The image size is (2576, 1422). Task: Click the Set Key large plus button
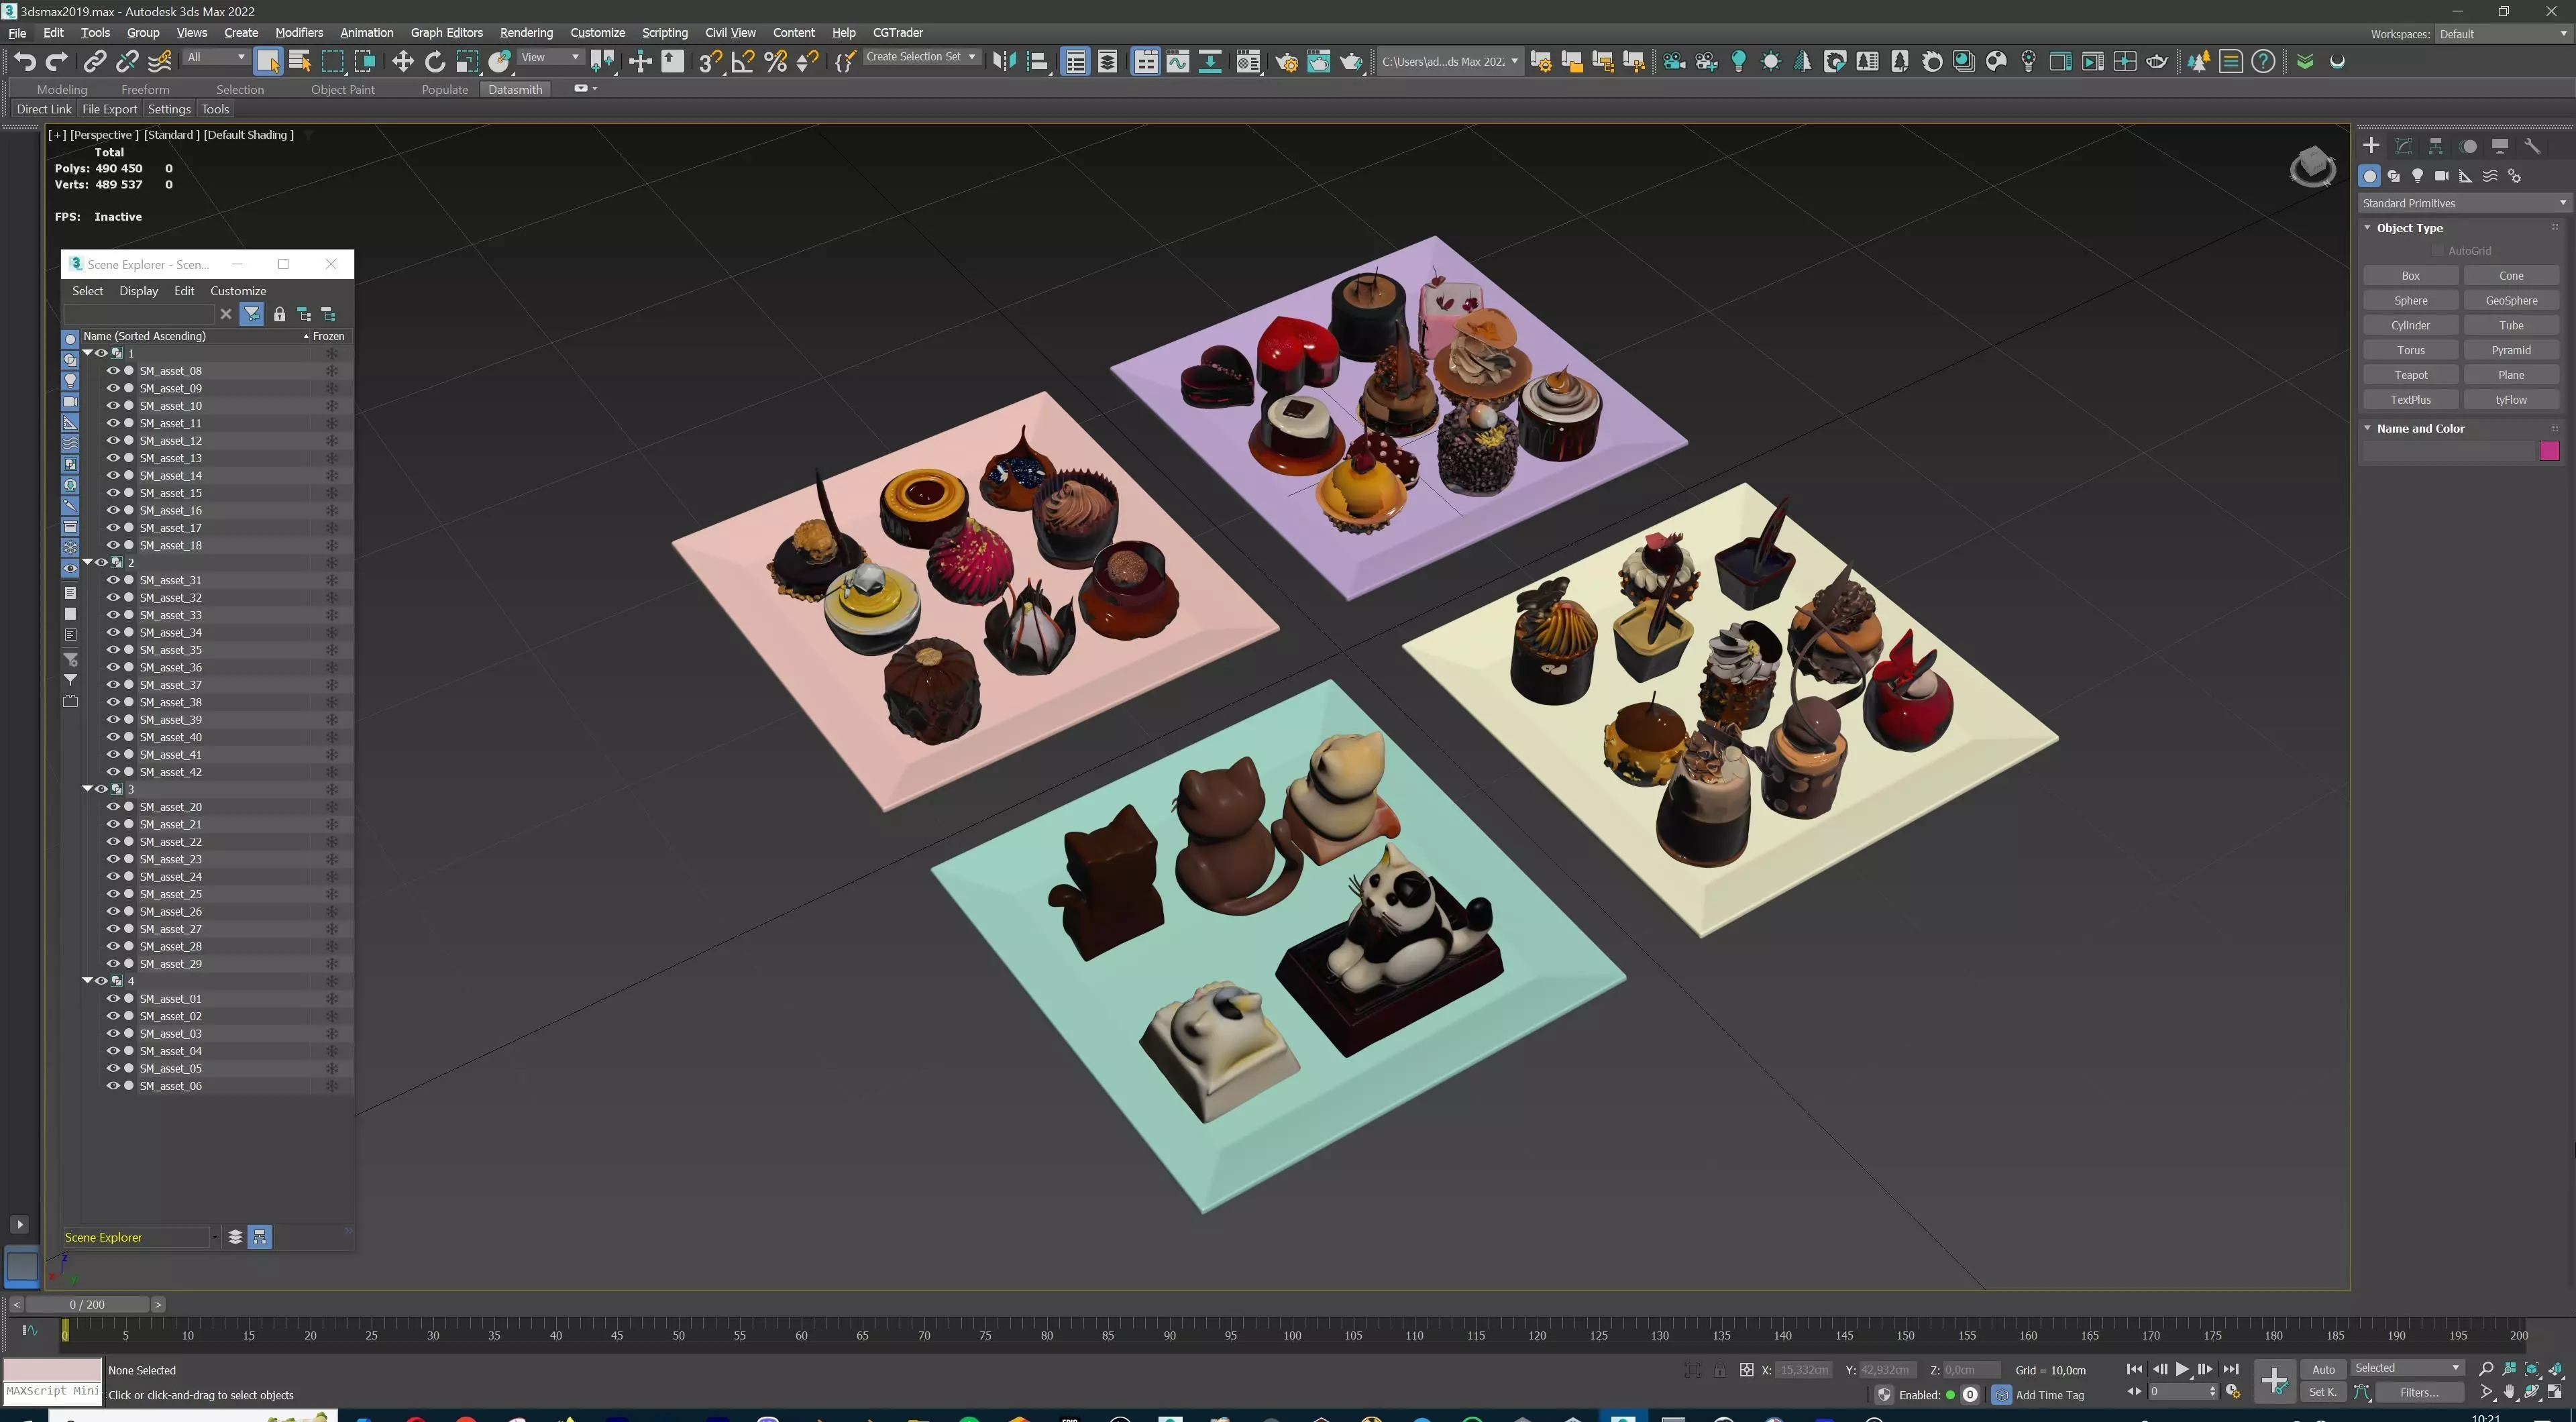tap(2274, 1381)
